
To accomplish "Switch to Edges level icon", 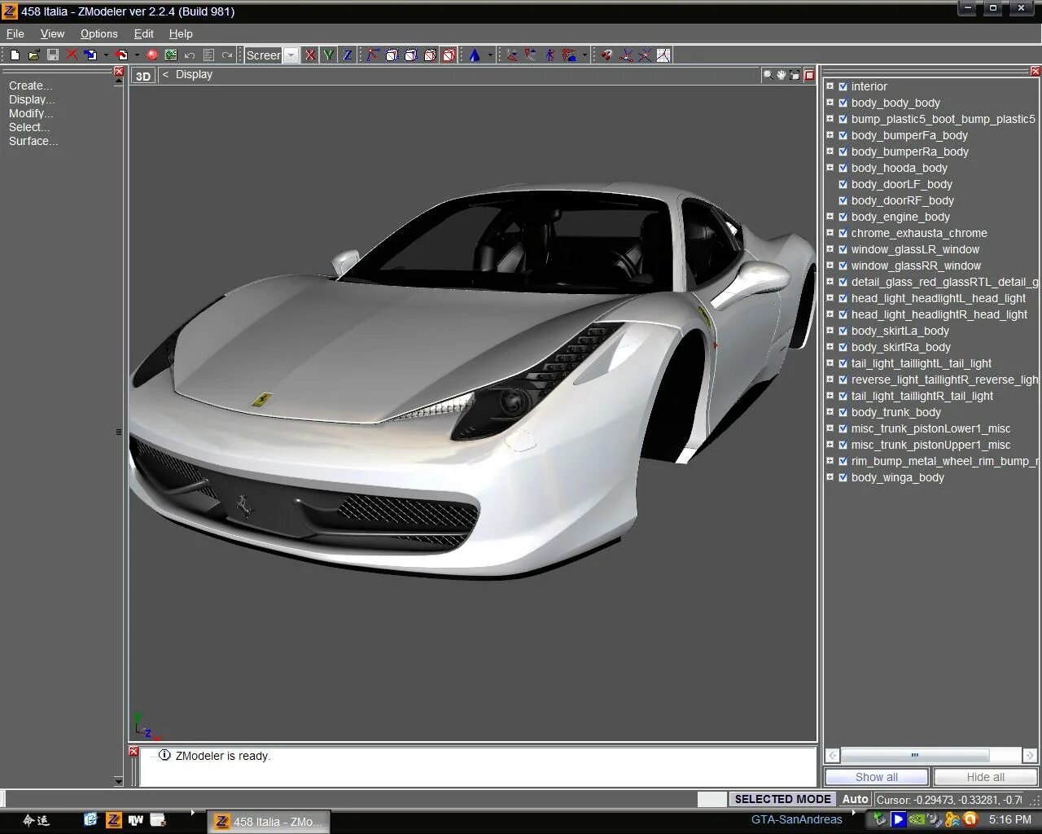I will [392, 55].
